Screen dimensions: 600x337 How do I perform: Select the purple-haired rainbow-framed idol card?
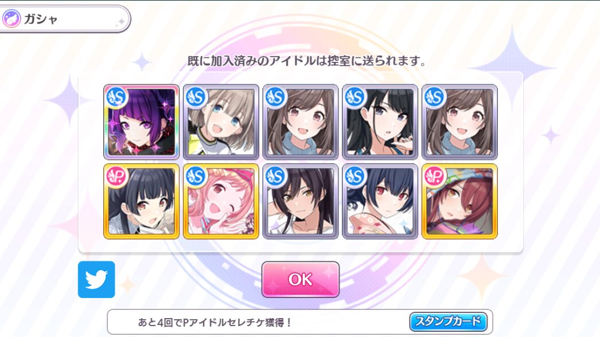(141, 122)
